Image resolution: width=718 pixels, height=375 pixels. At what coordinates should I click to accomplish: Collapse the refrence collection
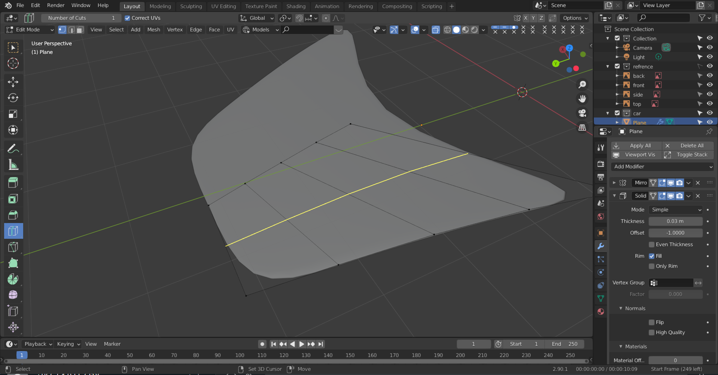pos(608,67)
